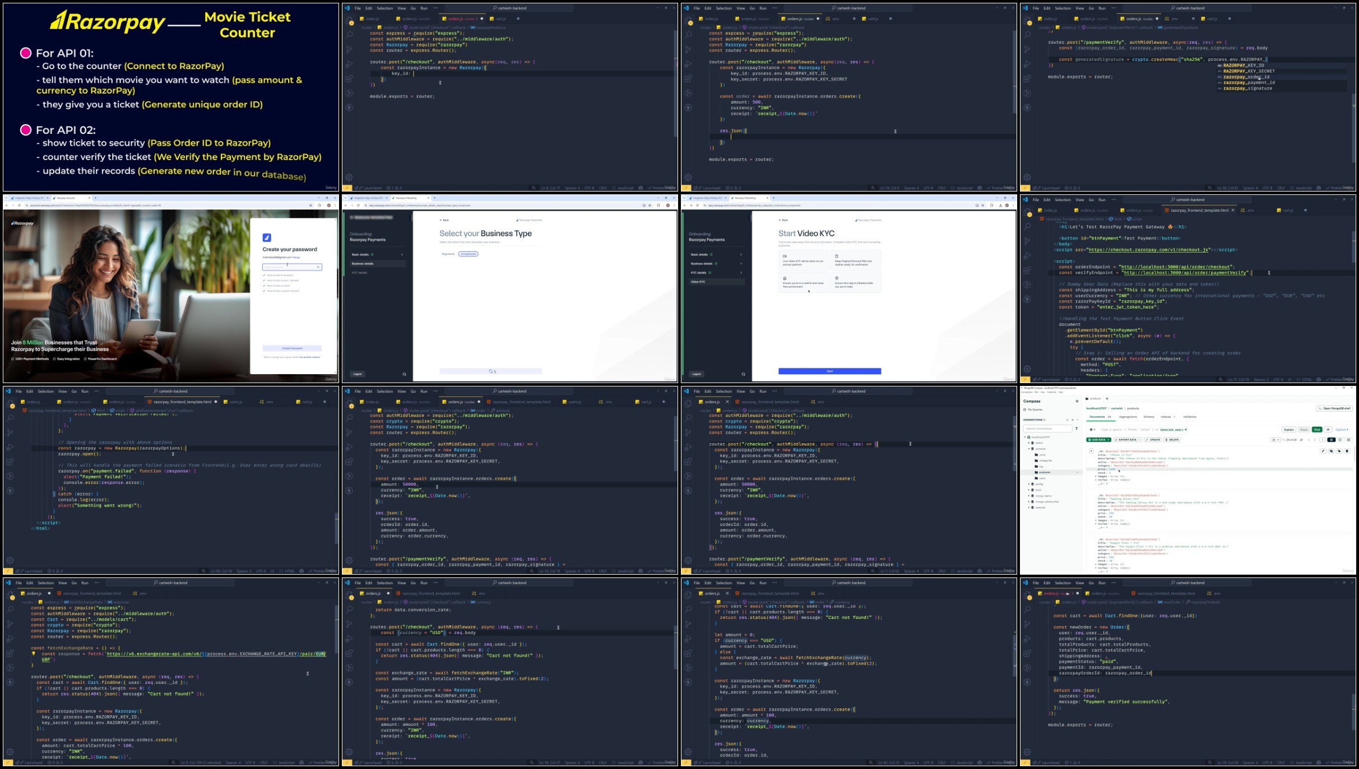The image size is (1359, 769).
Task: Open the 25 per page dropdown in Compass
Action: 1275,440
